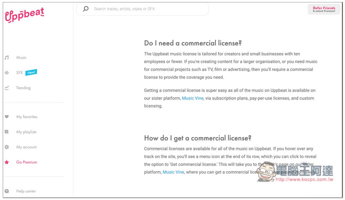
Task: Go to Trending page
Action: coord(23,88)
